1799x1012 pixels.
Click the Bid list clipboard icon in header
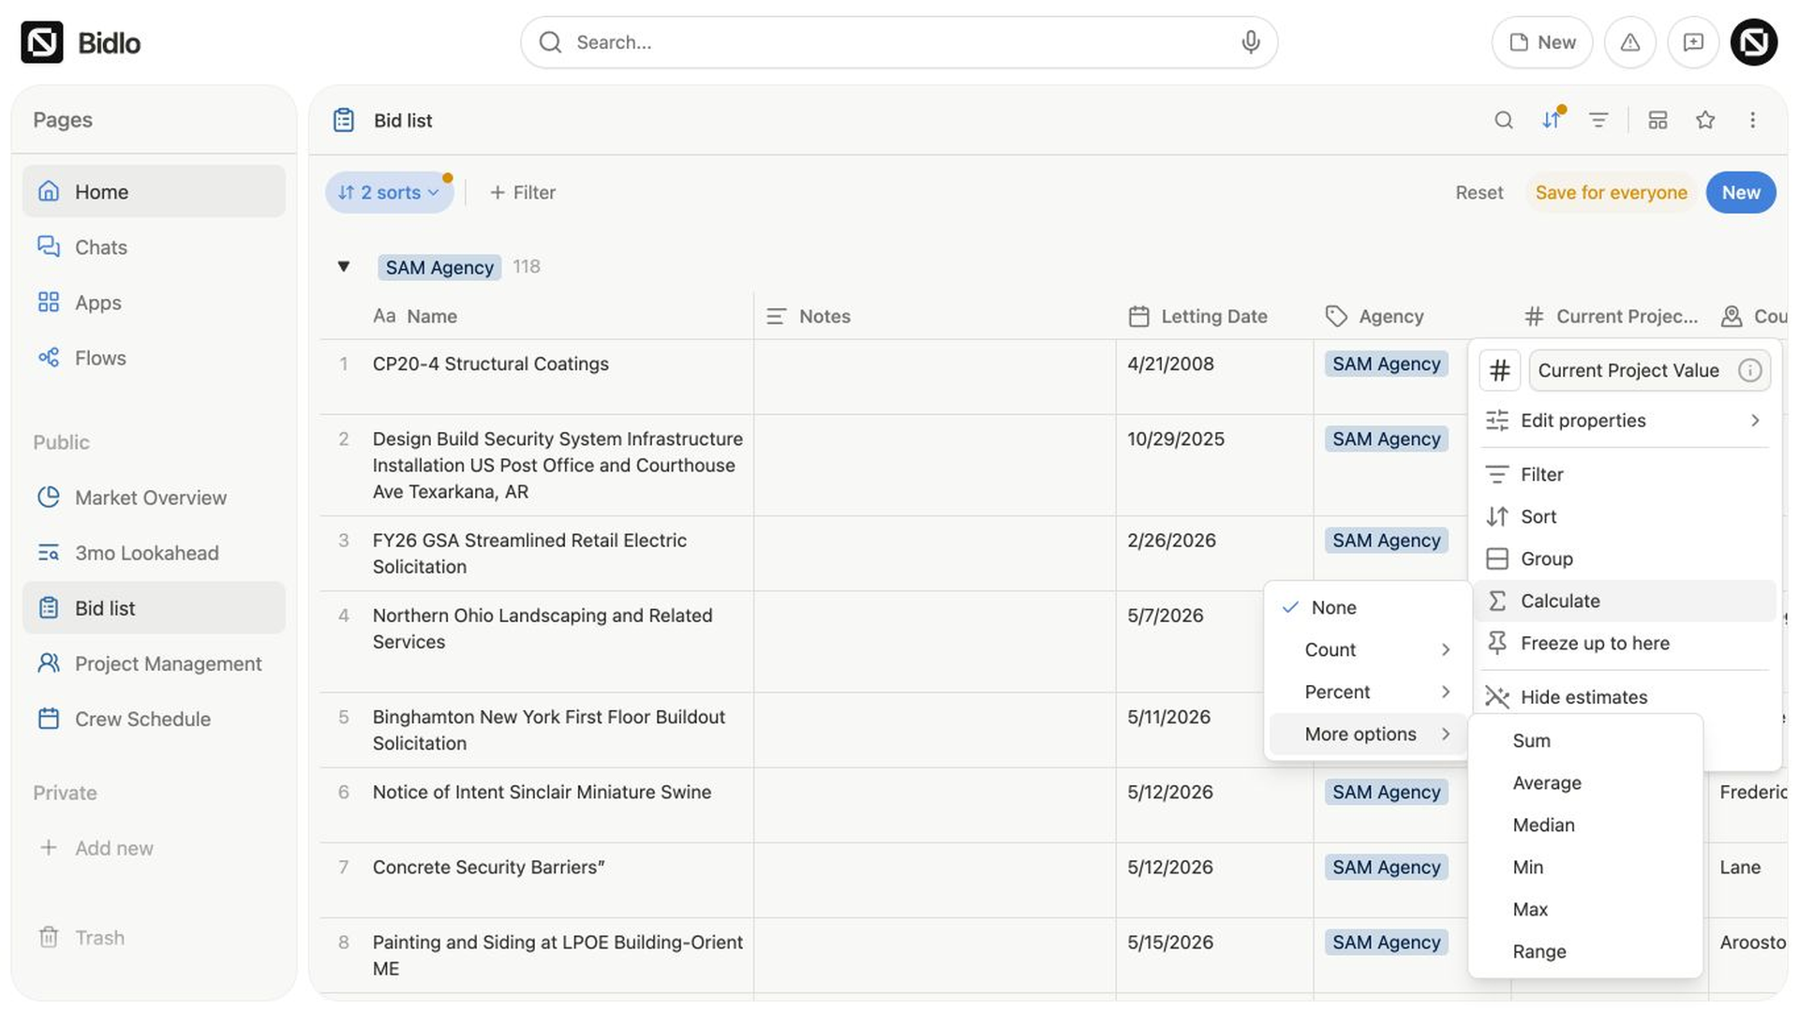click(x=344, y=120)
